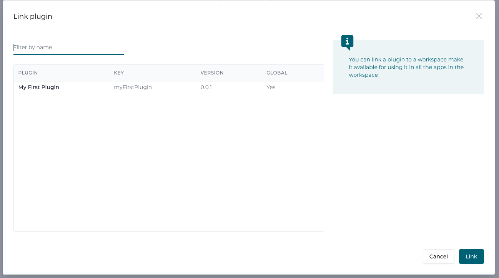Click the myFirstPlugin key cell

[x=132, y=87]
